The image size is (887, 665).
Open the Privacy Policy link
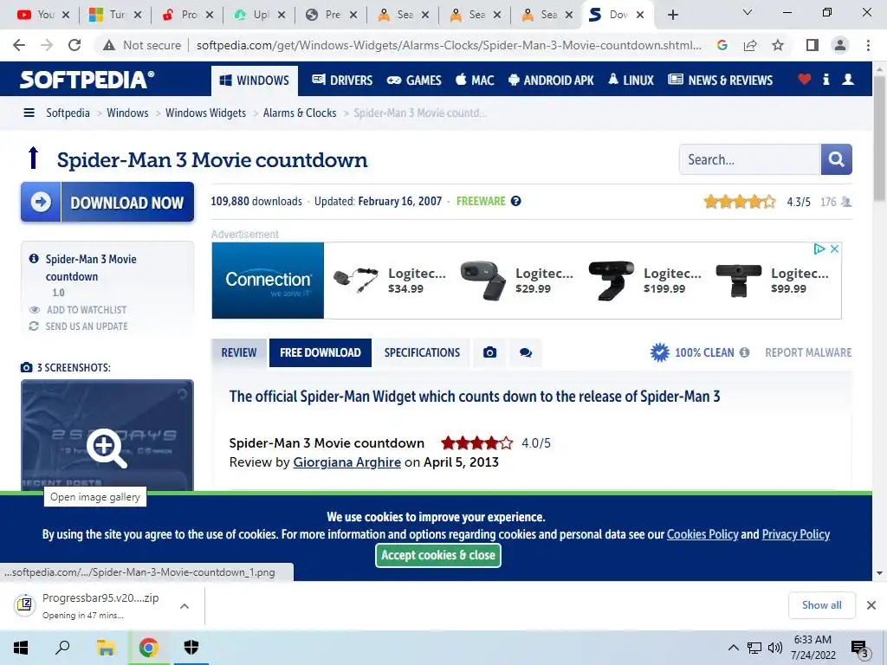pos(796,534)
